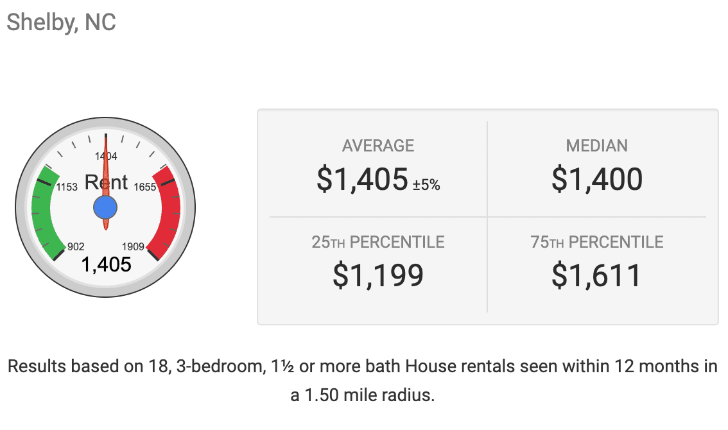
Task: Click the $1,405 average rent value
Action: [362, 180]
